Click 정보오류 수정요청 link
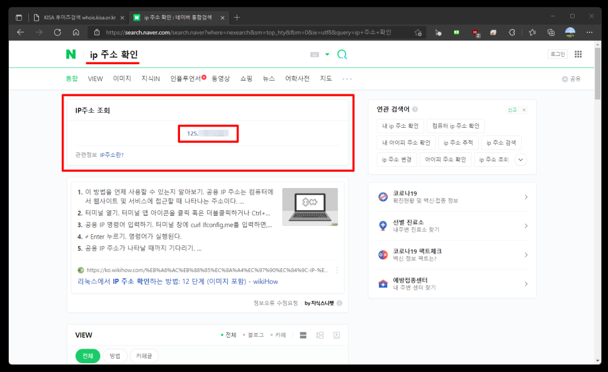 tap(275, 303)
